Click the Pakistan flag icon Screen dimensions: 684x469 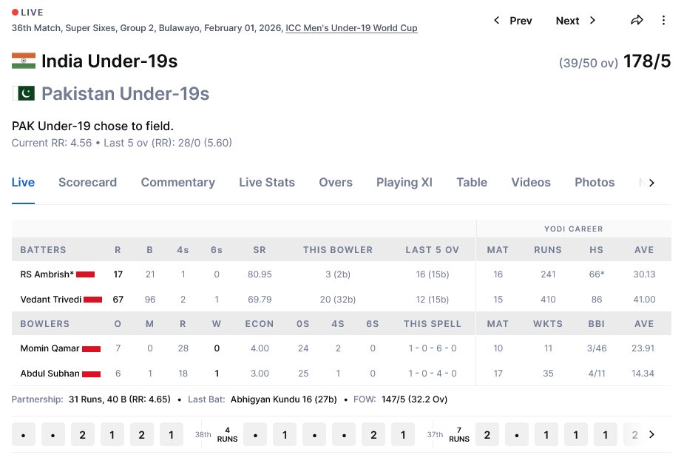click(24, 93)
